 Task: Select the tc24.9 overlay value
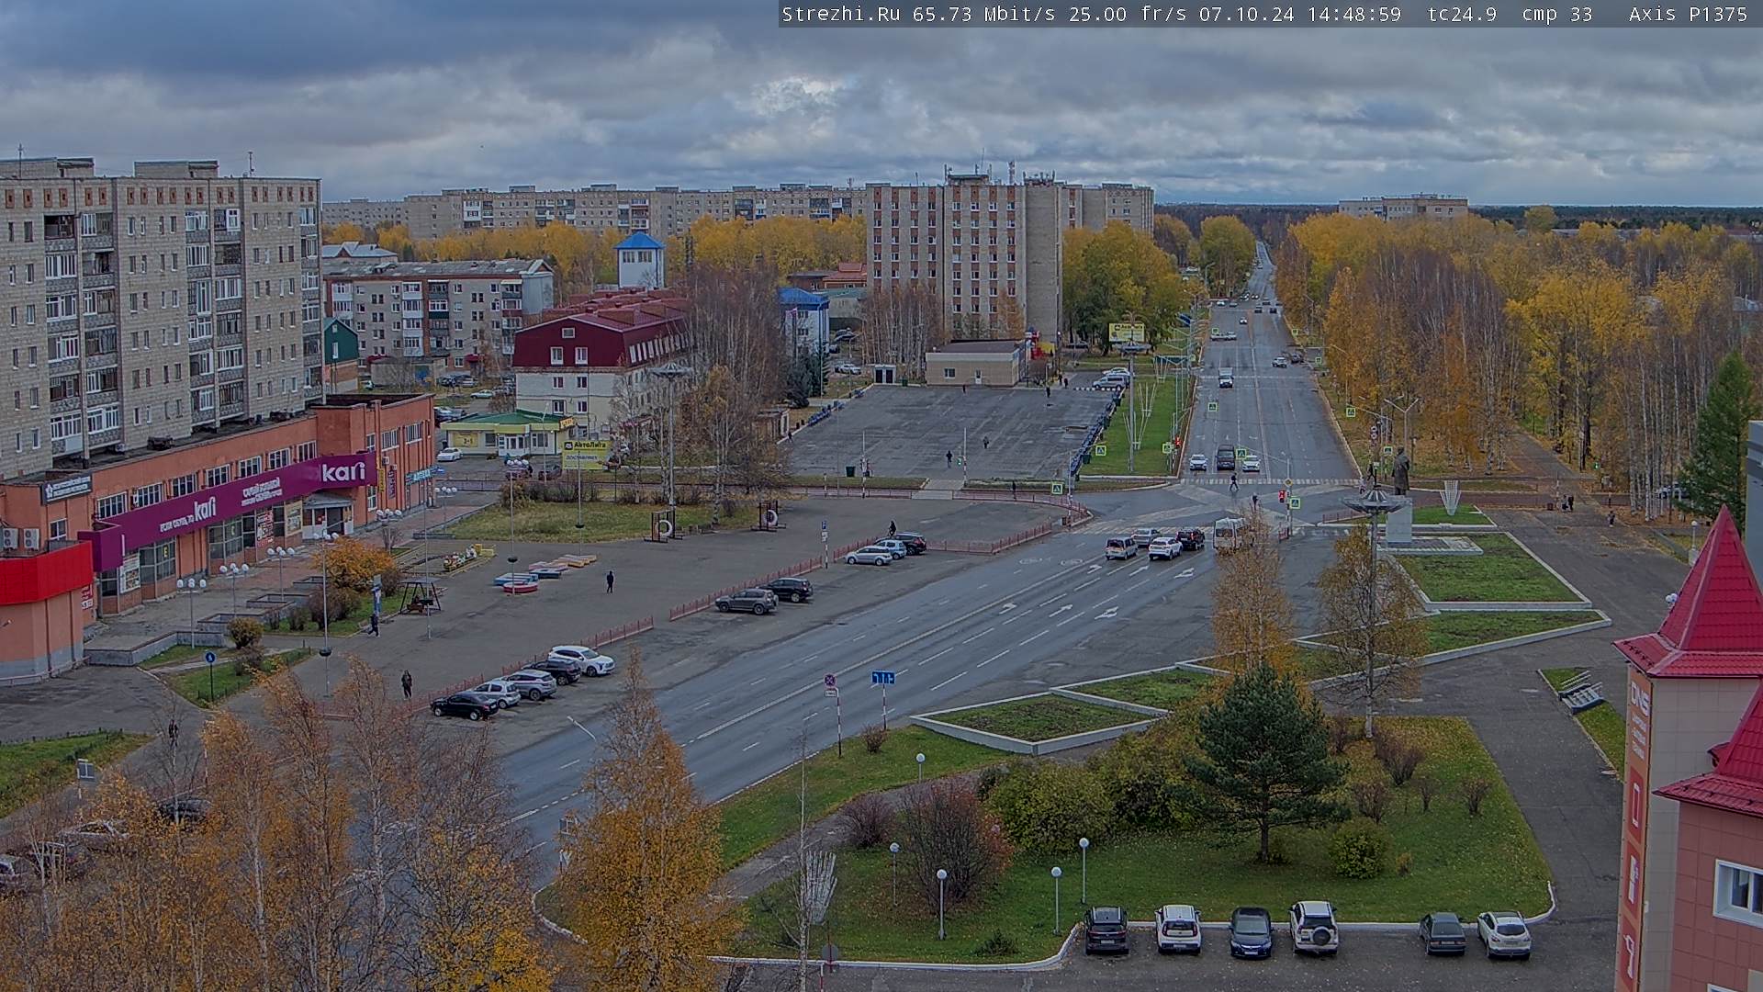point(1463,14)
